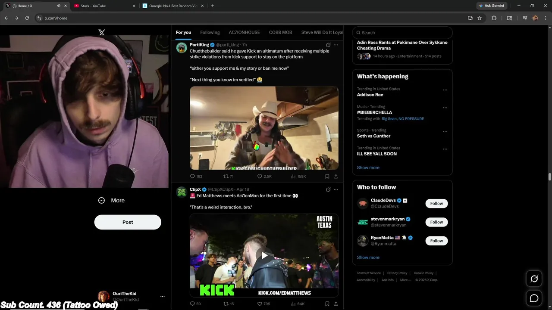Bookmark the PartiKing post
This screenshot has width=552, height=310.
click(327, 176)
